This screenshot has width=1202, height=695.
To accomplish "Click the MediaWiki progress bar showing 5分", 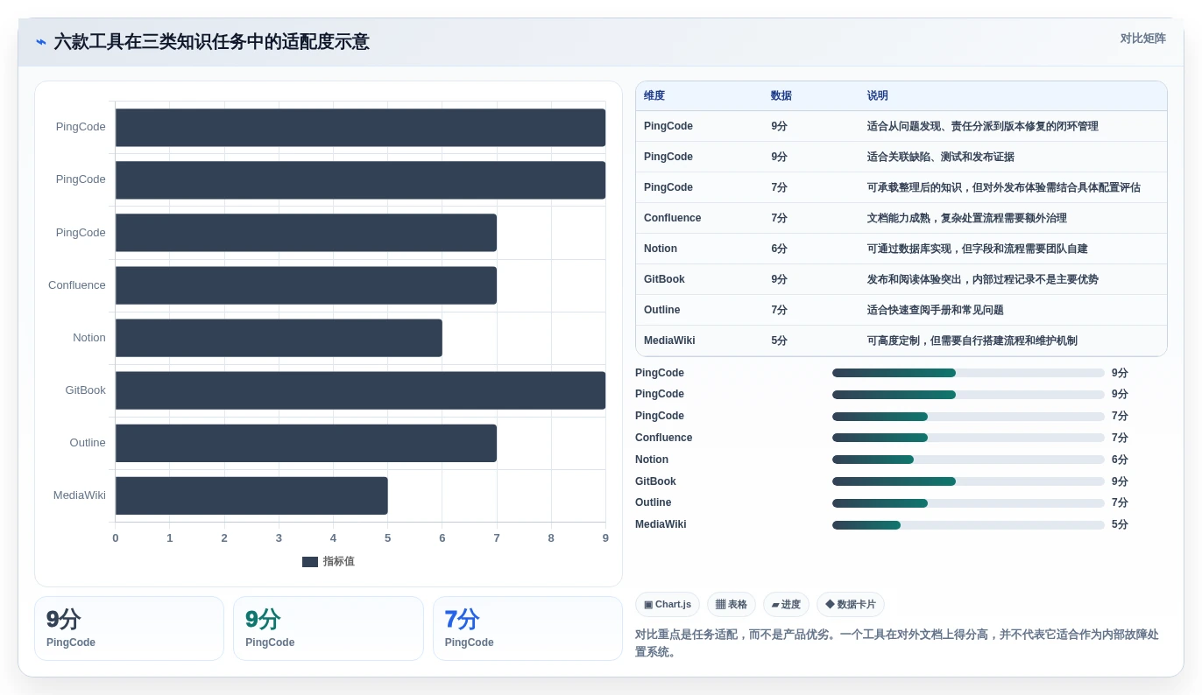I will click(x=968, y=525).
